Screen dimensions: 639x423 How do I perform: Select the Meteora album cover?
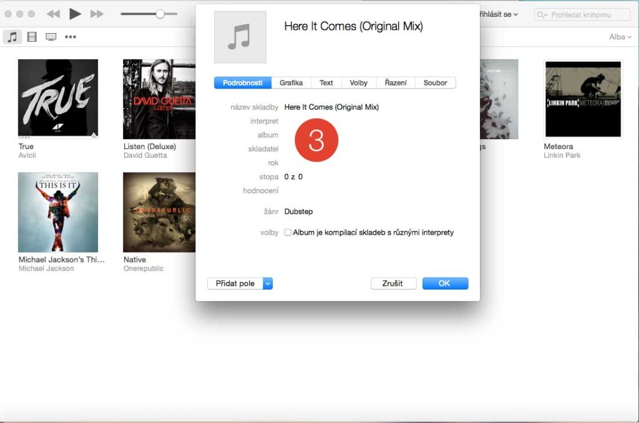coord(583,99)
